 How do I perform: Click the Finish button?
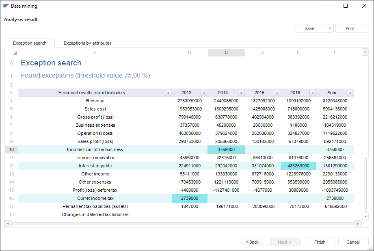(320, 242)
